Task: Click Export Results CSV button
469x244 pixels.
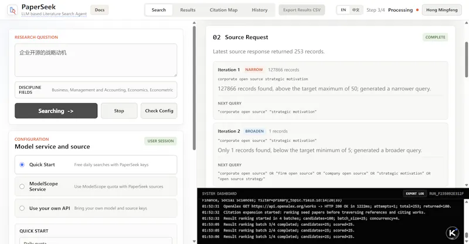Action: click(x=302, y=10)
